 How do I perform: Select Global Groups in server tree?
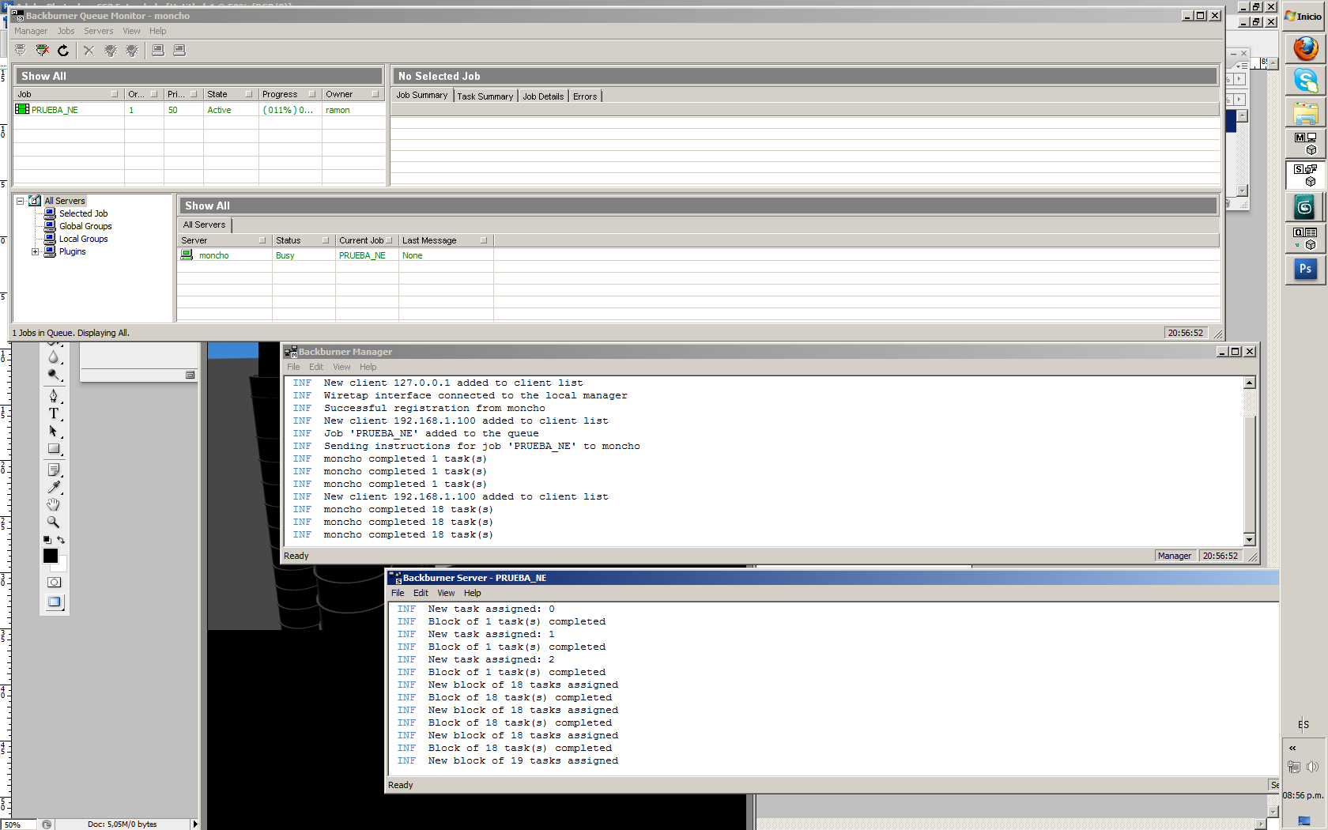point(85,226)
